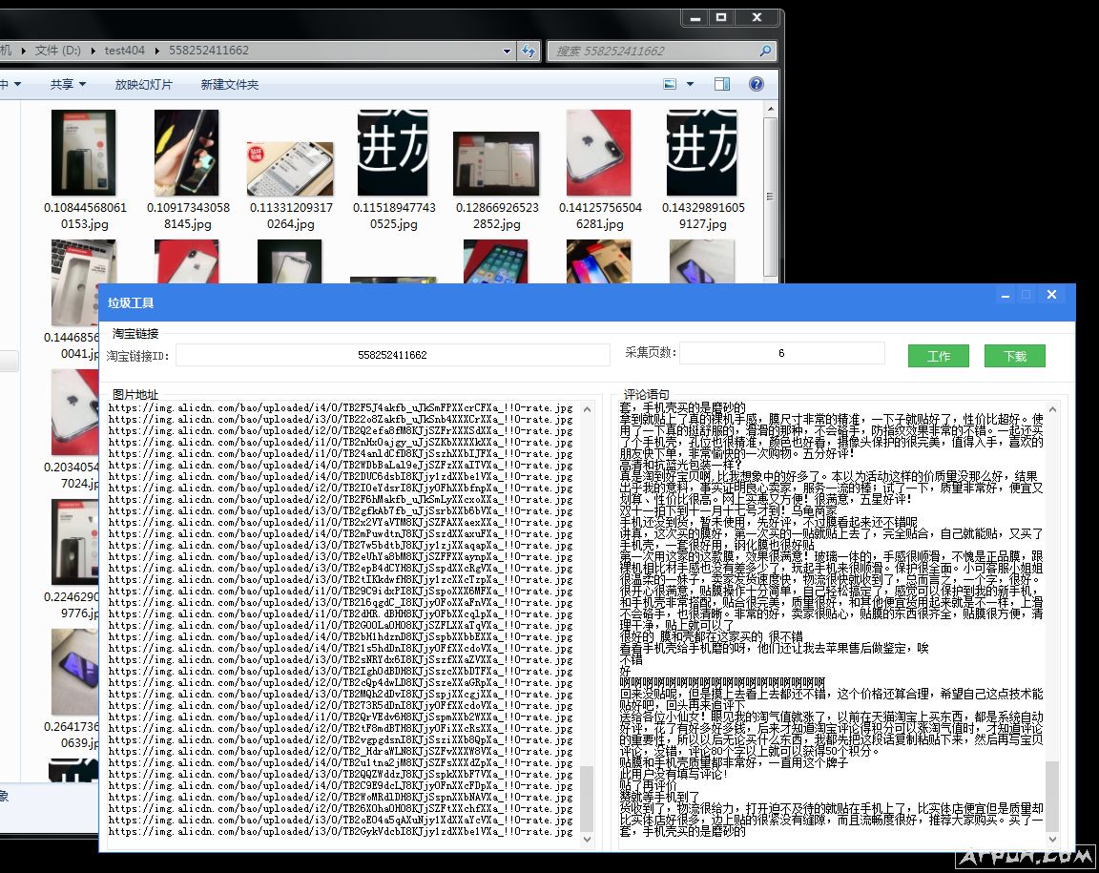Open the view options dropdown arrow

pyautogui.click(x=690, y=84)
